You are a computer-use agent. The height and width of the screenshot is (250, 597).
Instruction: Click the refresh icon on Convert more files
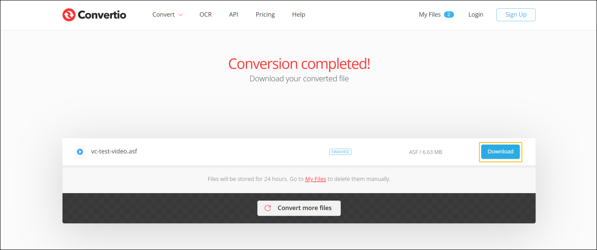267,208
